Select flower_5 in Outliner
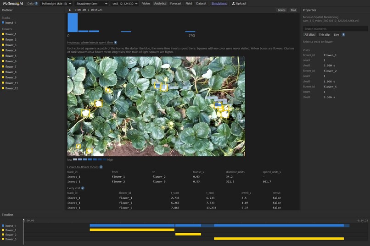 pos(11,56)
